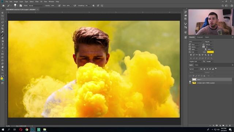
Task: Open the Image menu
Action: click(x=16, y=1)
